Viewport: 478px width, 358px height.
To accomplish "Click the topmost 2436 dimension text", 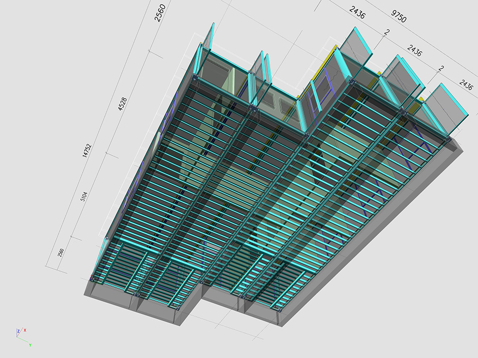I will coord(358,12).
